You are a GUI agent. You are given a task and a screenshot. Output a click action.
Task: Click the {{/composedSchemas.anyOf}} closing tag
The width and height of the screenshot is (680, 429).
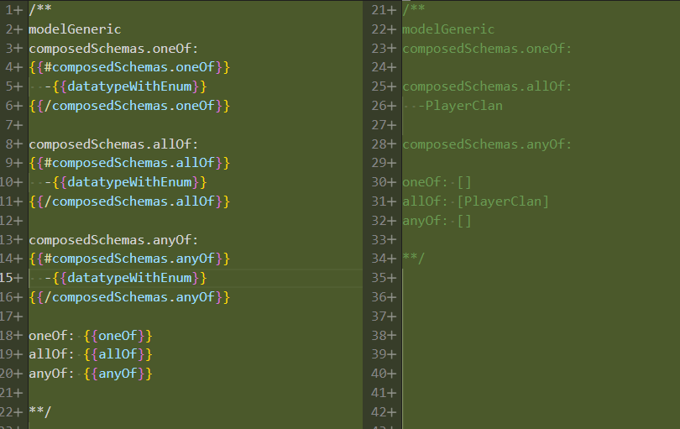click(129, 297)
